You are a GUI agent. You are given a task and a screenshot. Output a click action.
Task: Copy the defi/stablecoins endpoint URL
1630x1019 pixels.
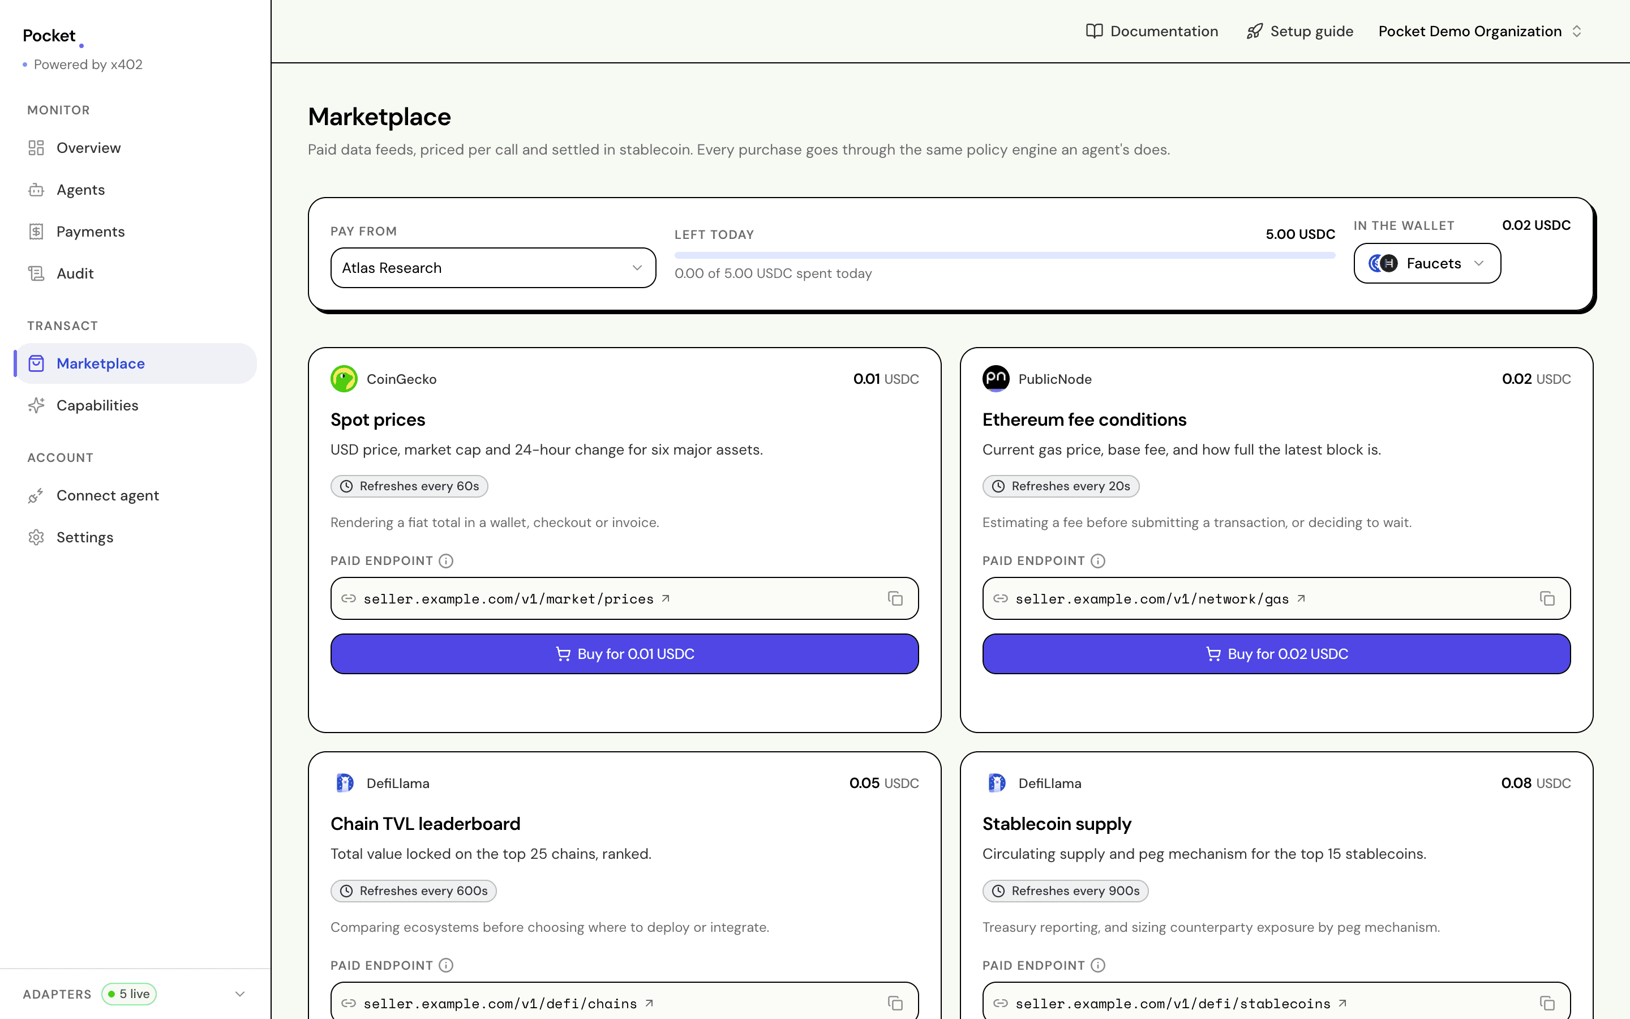[x=1546, y=1003]
